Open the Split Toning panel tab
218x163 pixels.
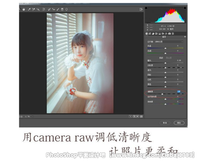point(160,34)
